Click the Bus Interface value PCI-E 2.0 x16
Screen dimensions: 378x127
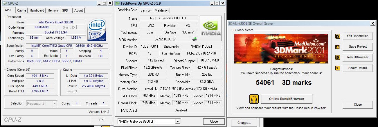pos(201,53)
